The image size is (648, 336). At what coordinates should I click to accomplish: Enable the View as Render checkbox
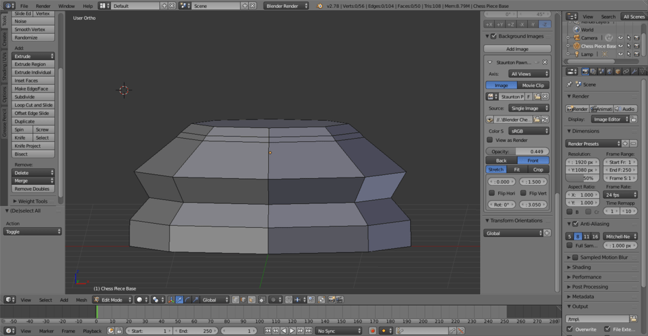490,140
